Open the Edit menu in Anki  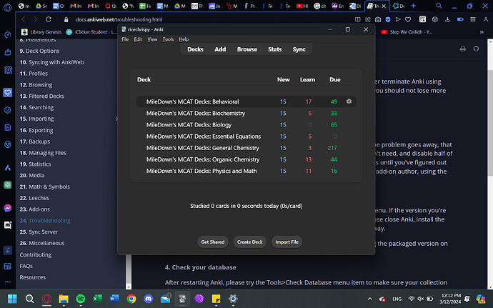[x=138, y=39]
